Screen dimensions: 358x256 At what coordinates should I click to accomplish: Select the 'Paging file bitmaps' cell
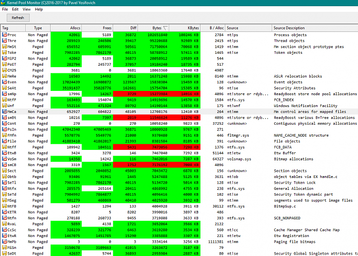(295, 242)
